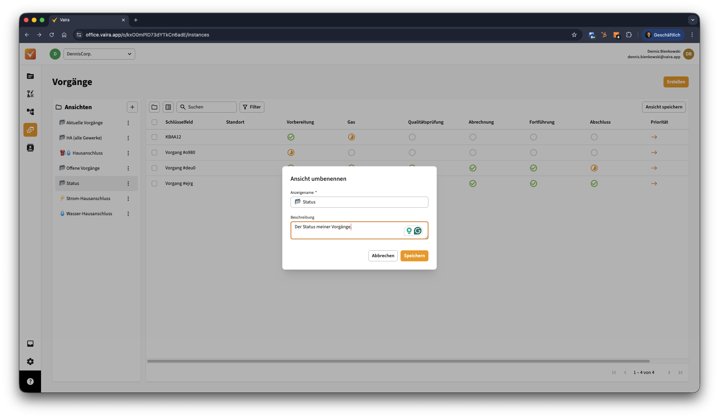Toggle the select-all checkbox in table header
This screenshot has width=719, height=418.
[154, 122]
